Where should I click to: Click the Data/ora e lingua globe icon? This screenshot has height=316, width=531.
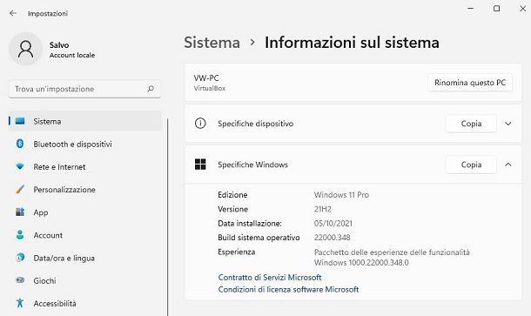tap(20, 258)
